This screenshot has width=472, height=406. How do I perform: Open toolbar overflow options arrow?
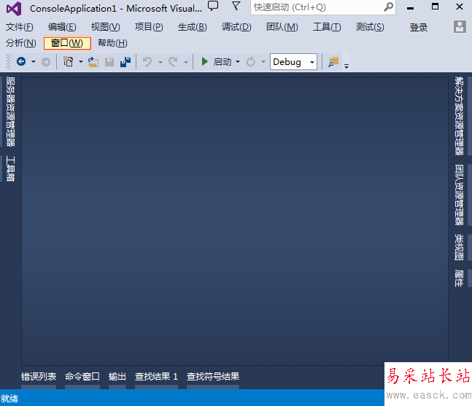[x=347, y=66]
